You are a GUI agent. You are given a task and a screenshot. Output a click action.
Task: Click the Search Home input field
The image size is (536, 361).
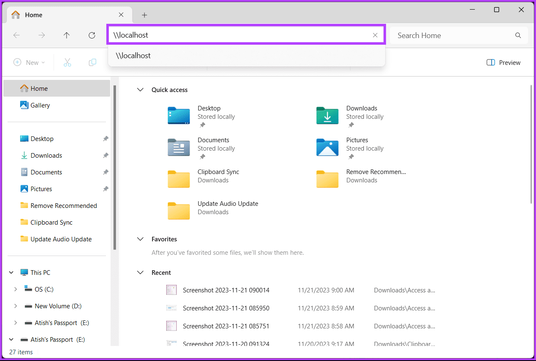click(452, 36)
